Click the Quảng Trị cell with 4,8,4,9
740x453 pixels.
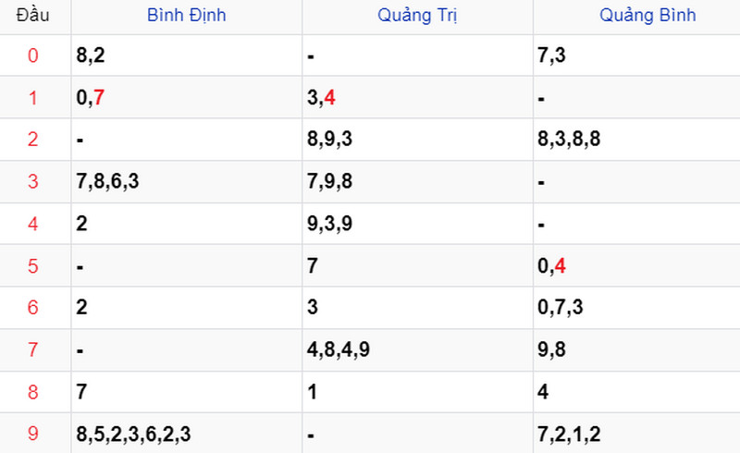[x=418, y=350]
